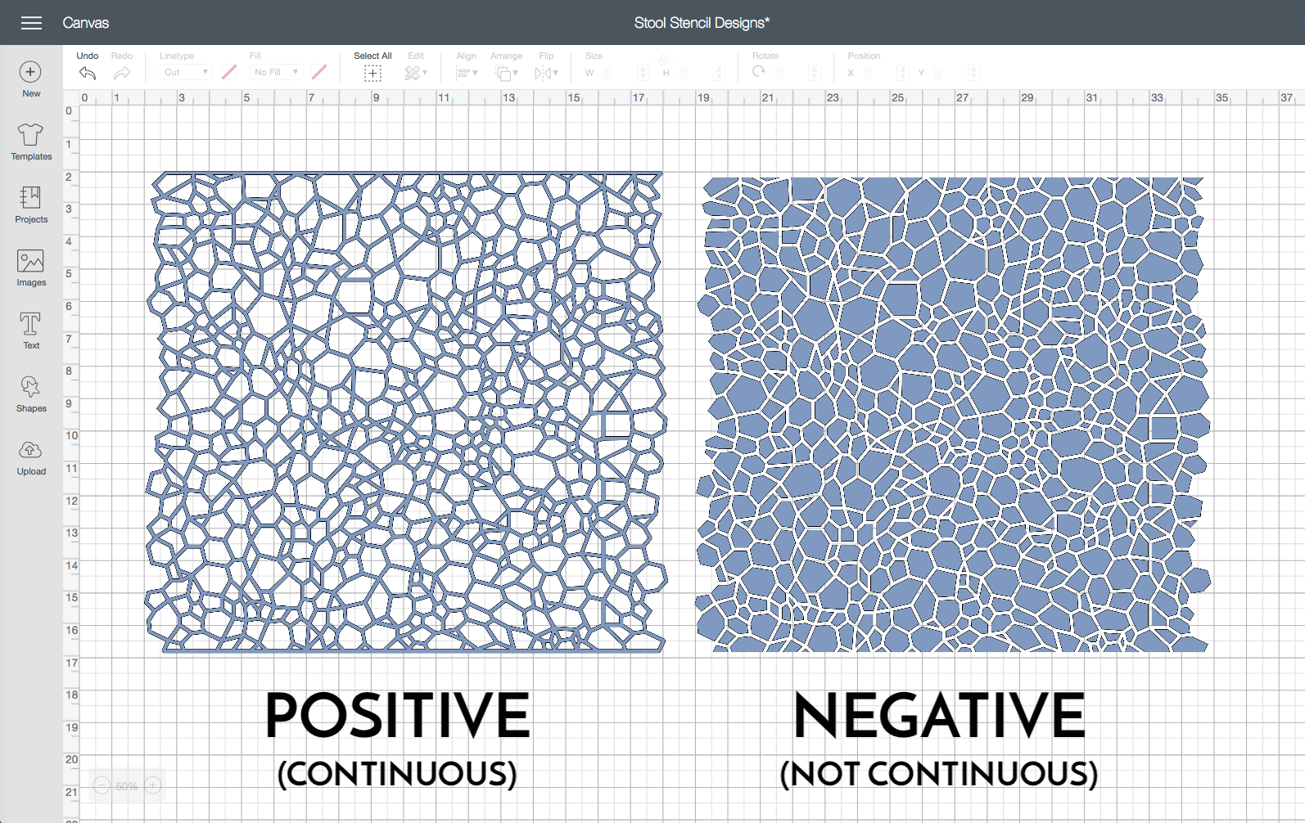This screenshot has width=1305, height=823.
Task: Undo the last action
Action: 88,67
